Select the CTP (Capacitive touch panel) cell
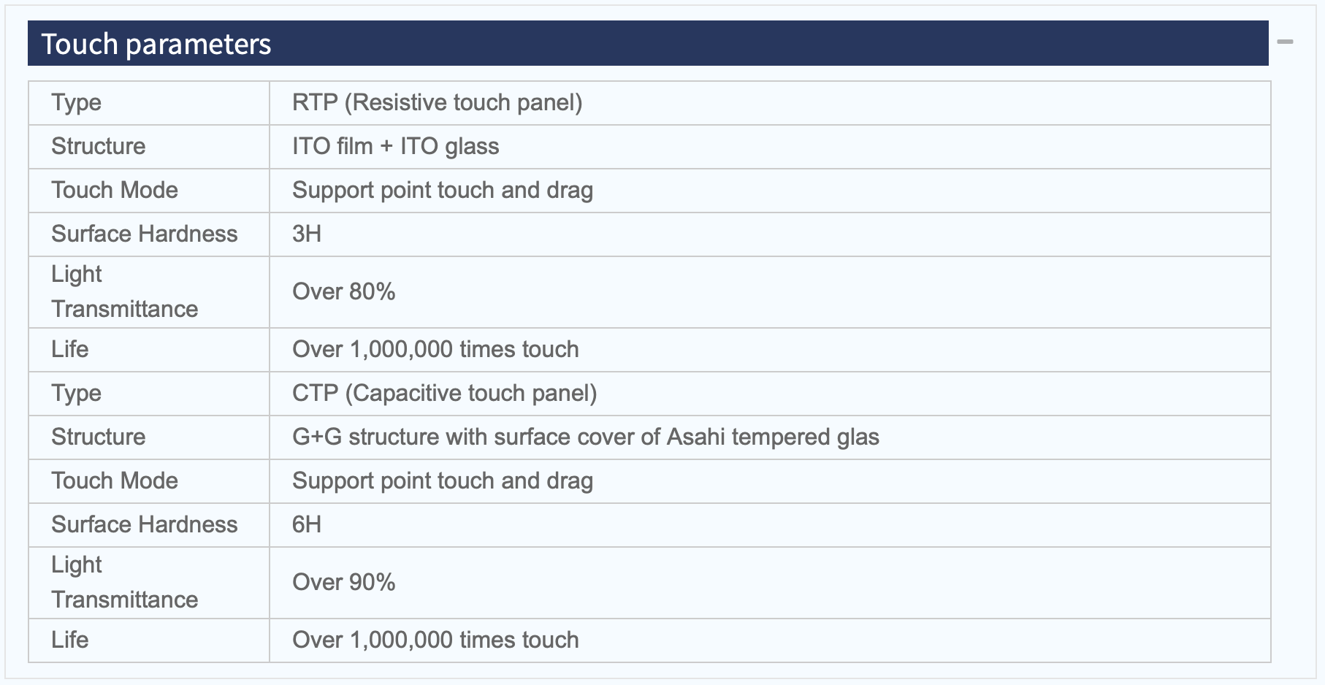The width and height of the screenshot is (1325, 685). [x=770, y=394]
